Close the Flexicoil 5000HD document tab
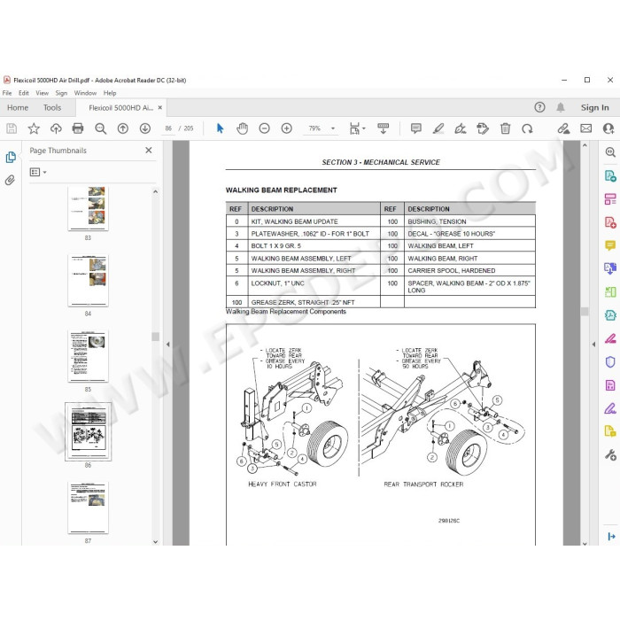 [159, 107]
